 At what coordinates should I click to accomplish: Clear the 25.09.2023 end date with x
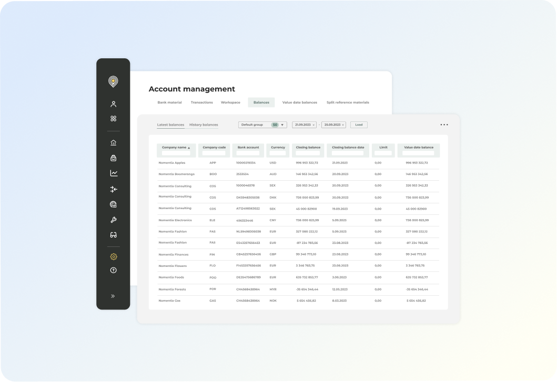[x=343, y=125]
